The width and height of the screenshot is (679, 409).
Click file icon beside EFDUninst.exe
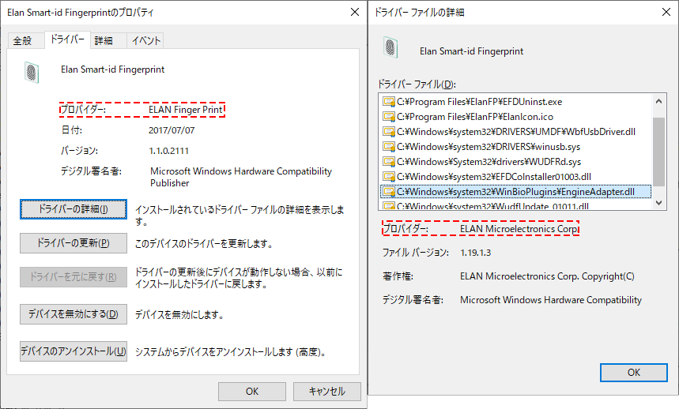click(388, 102)
